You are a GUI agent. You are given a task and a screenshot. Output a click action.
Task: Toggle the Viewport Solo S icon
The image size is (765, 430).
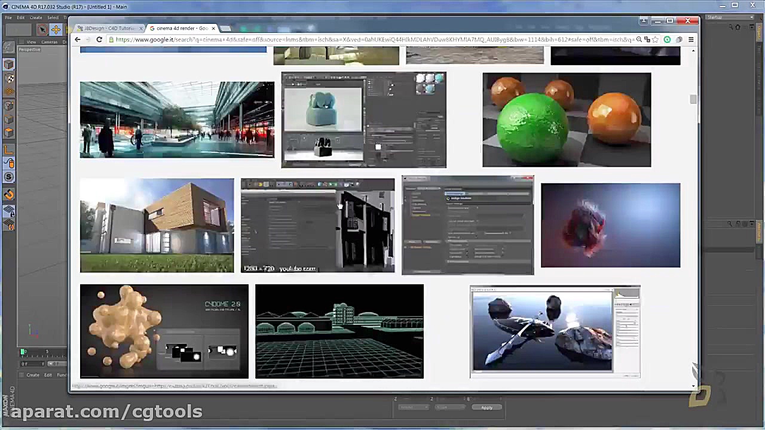tap(9, 177)
